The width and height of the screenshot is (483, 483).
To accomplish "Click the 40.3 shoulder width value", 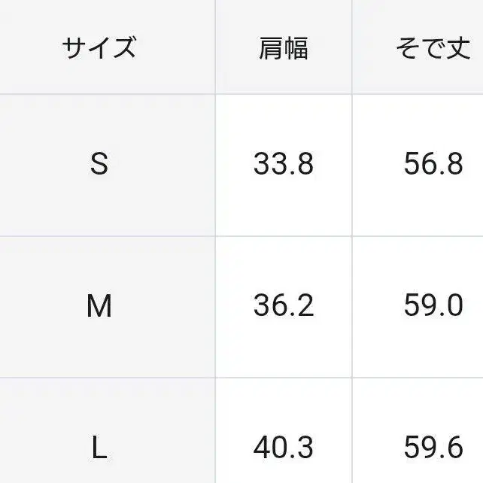I will [283, 448].
